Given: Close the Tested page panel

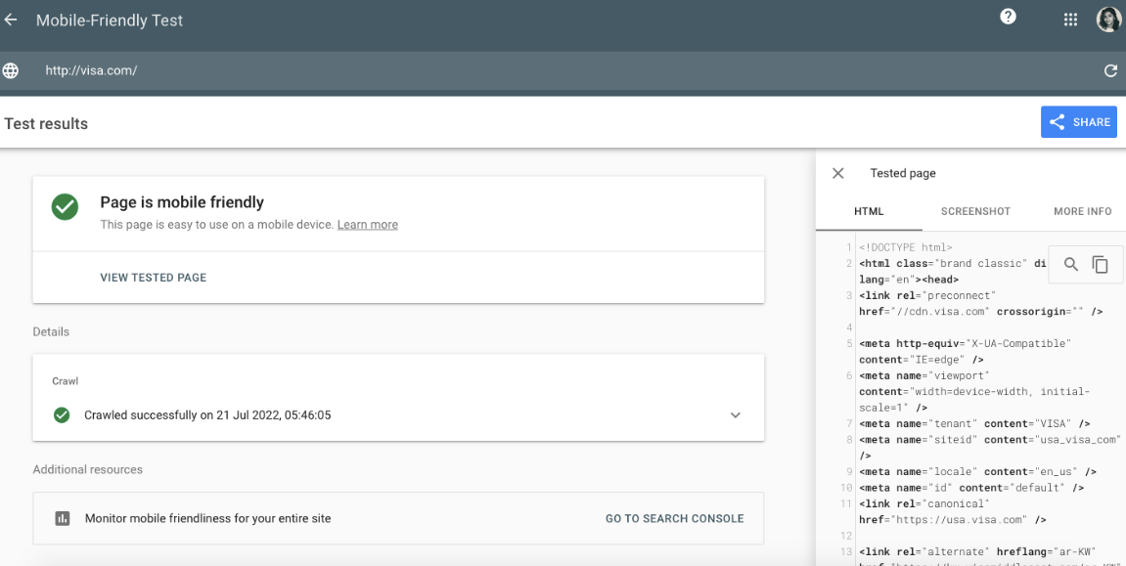Looking at the screenshot, I should tap(838, 173).
